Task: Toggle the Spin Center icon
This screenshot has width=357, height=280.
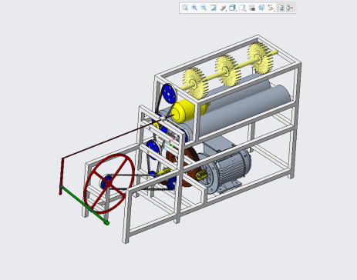Action: tap(291, 8)
